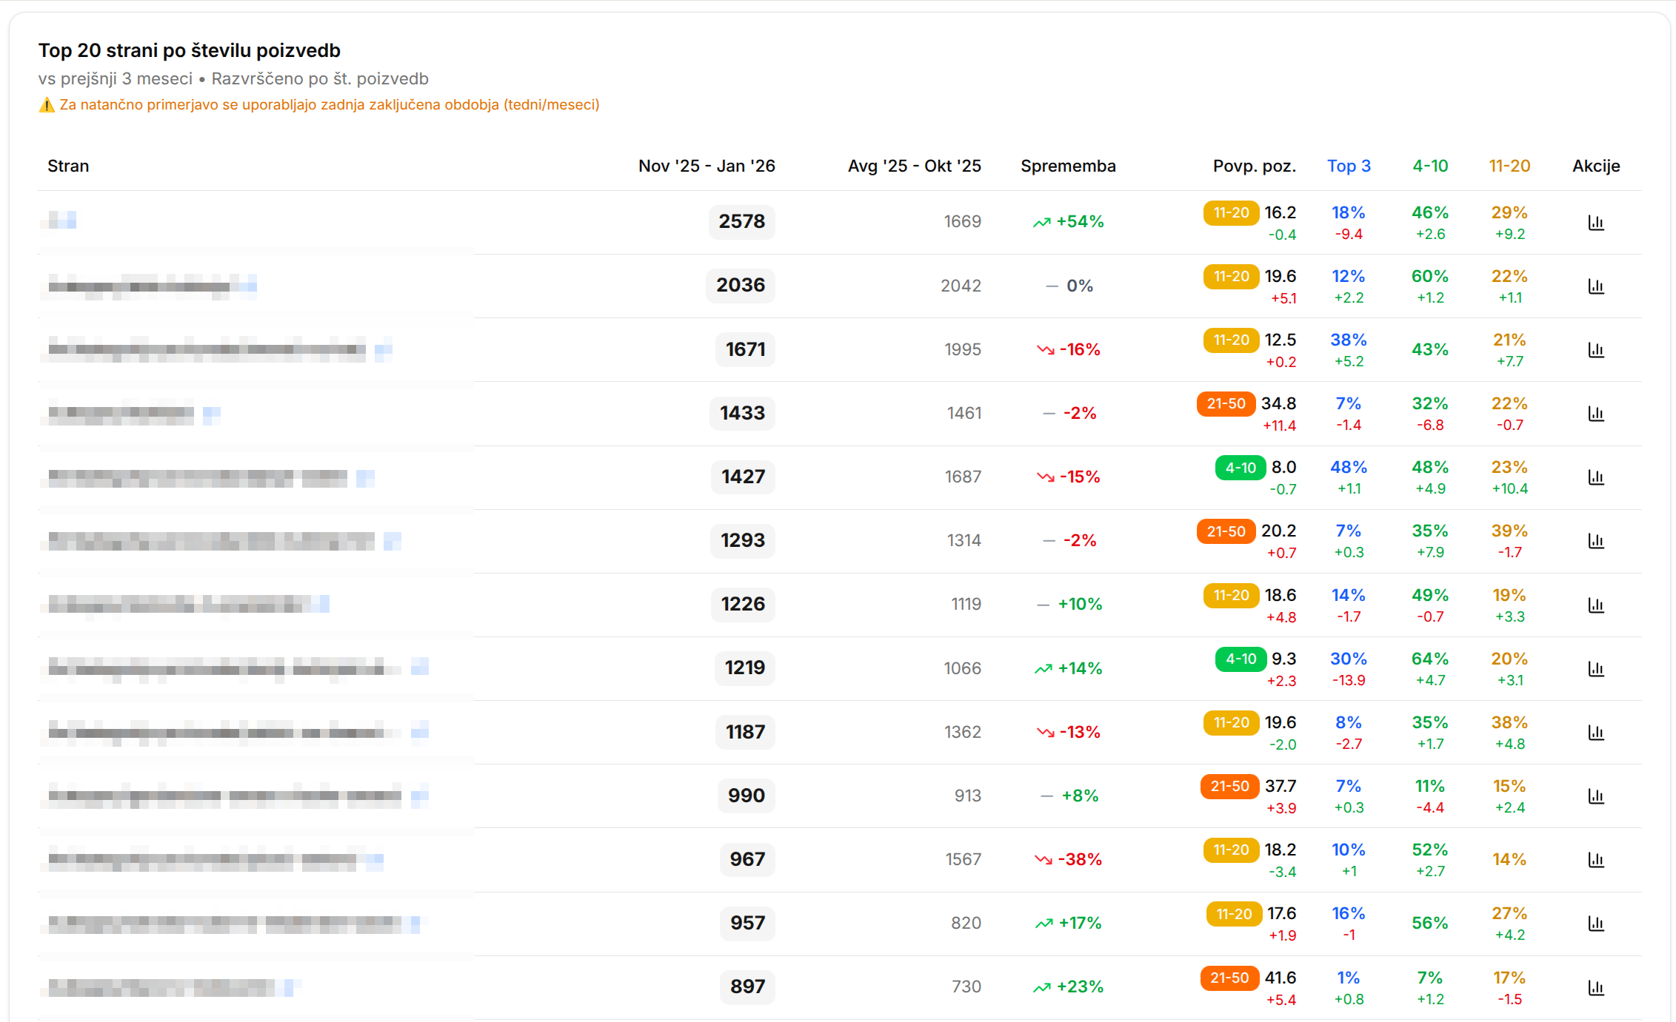
Task: View chart for the 1293 queries row
Action: pos(1596,541)
